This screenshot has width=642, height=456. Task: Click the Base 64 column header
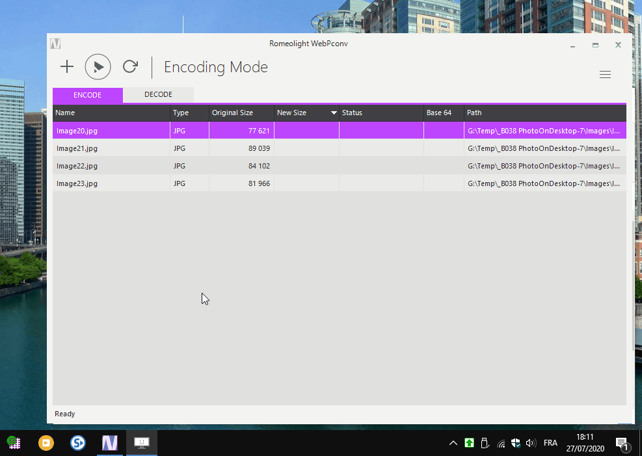tap(444, 113)
